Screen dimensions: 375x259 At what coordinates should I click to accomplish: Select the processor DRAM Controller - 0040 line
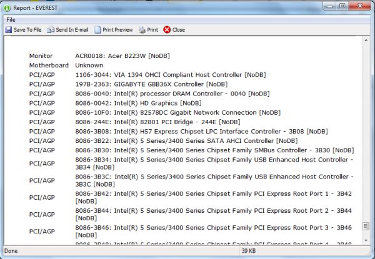point(172,94)
